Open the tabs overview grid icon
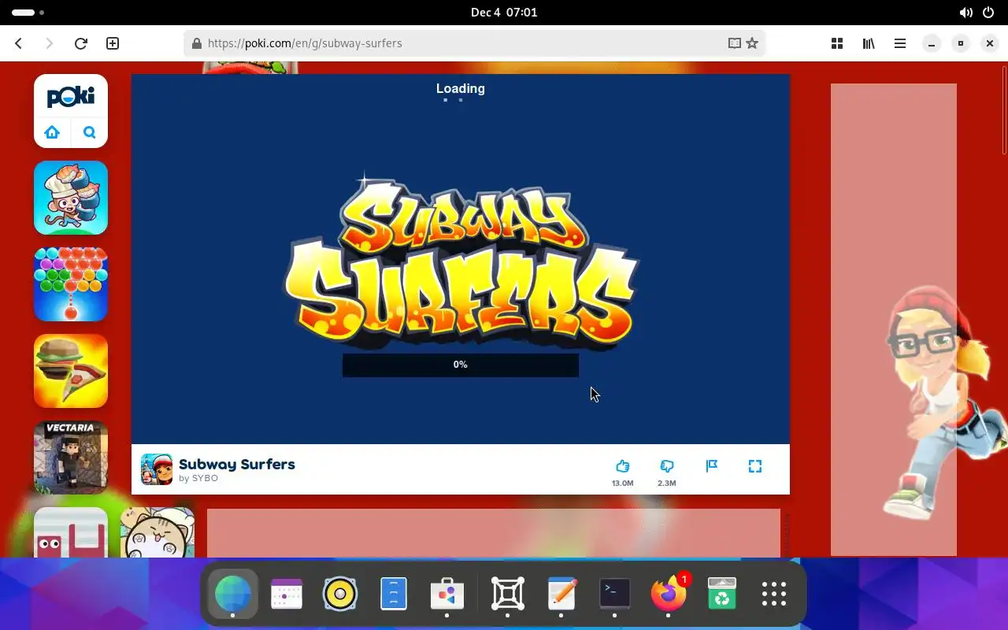This screenshot has width=1008, height=630. (837, 43)
